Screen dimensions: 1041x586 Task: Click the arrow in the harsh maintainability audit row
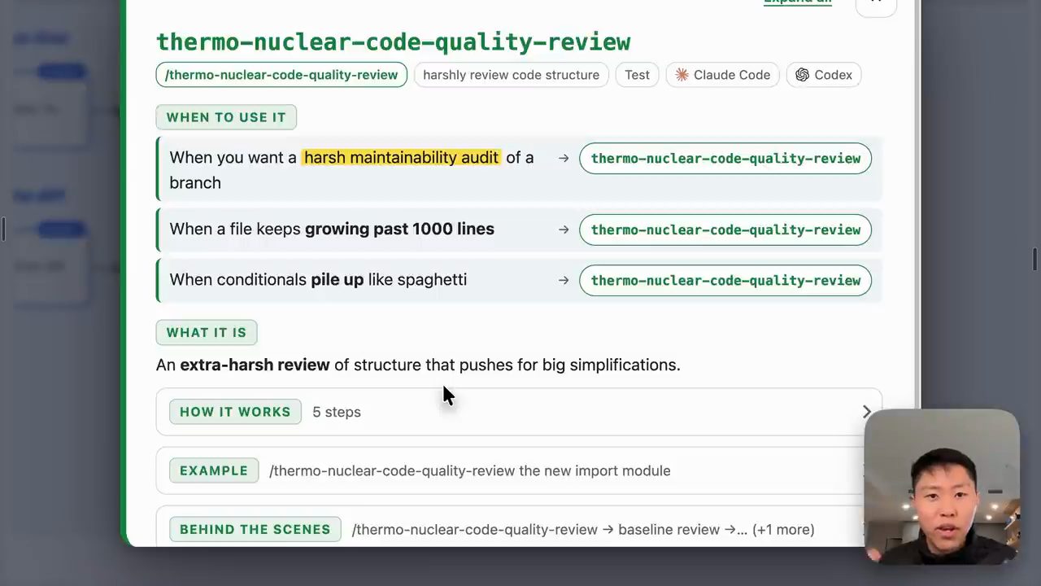coord(563,158)
